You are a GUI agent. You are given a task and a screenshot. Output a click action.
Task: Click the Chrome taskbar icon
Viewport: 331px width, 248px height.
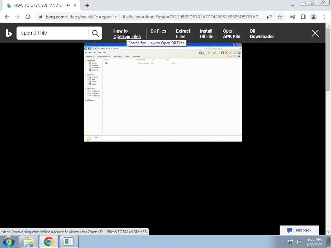point(48,242)
